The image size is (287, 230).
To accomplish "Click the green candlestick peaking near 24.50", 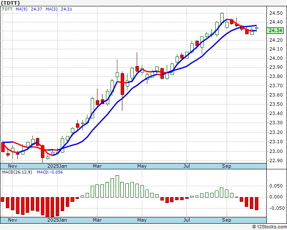I will coord(222,18).
